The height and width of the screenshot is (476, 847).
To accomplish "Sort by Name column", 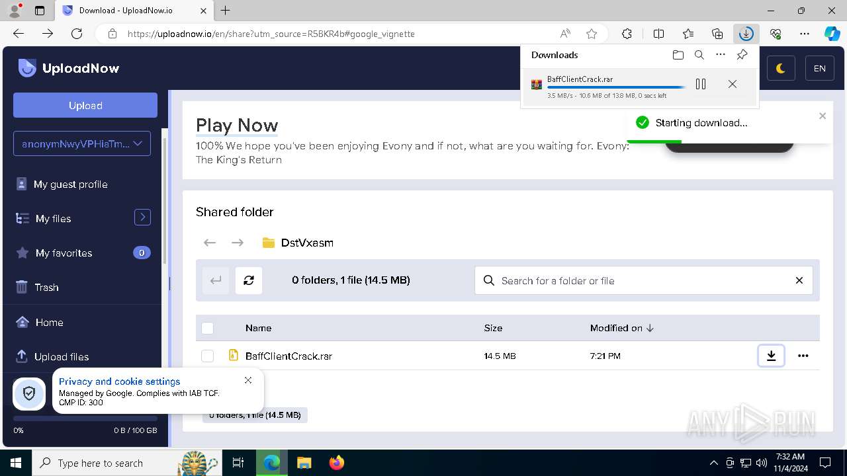I will click(x=259, y=328).
